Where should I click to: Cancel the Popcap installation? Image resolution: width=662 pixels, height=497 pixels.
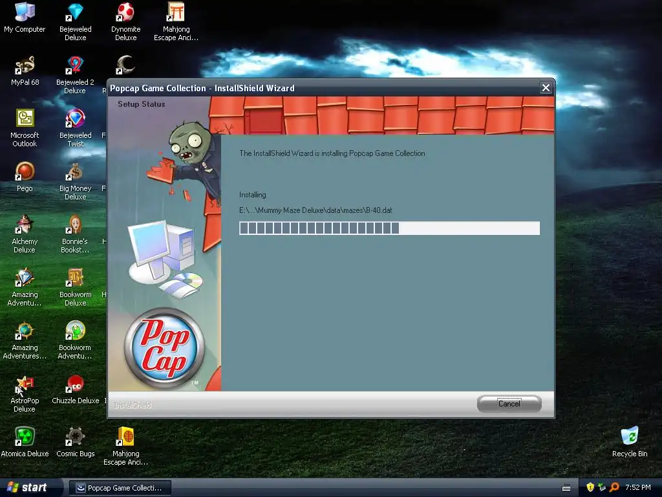(x=509, y=404)
